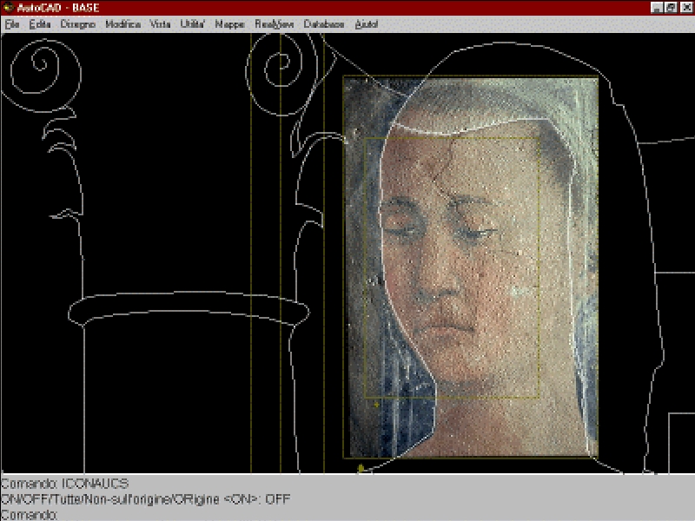Viewport: 695px width, 521px height.
Task: Open the Aiuto! help menu
Action: tap(367, 24)
